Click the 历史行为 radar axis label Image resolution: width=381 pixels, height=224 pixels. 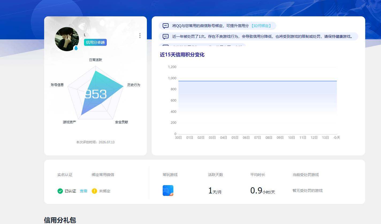tap(134, 85)
